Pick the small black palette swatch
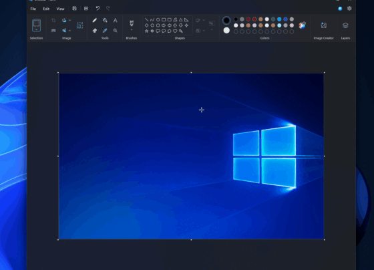Screen dimensions: 374x270 [236, 19]
